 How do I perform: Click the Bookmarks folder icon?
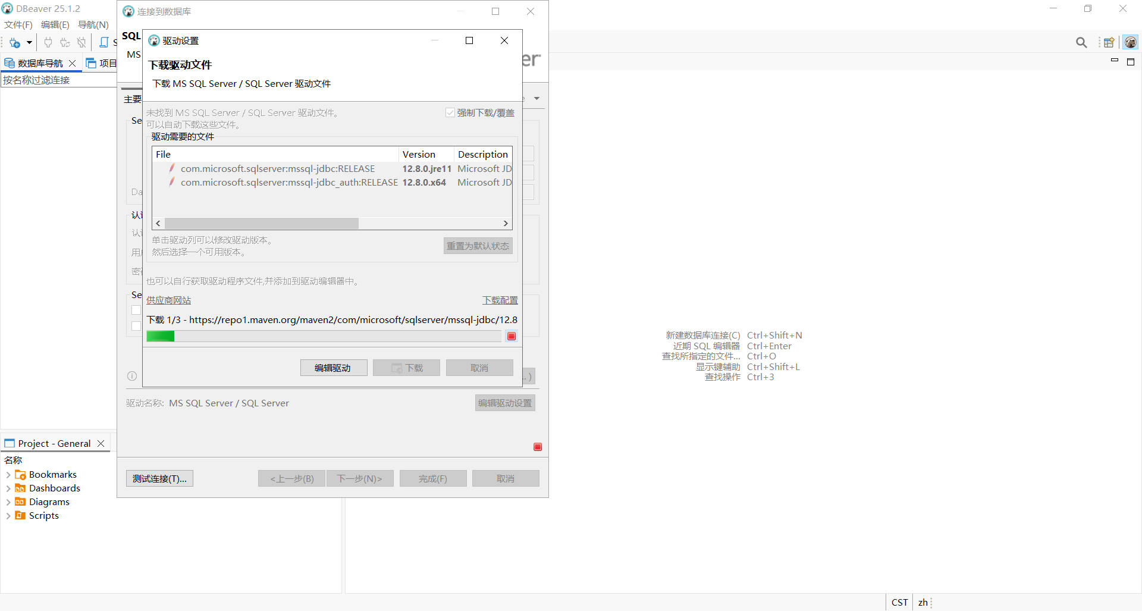20,475
